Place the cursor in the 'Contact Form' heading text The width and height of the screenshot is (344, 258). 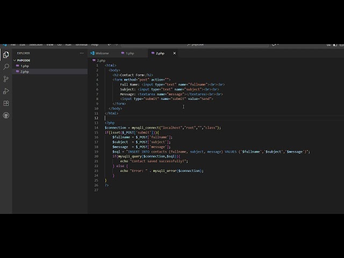click(132, 75)
